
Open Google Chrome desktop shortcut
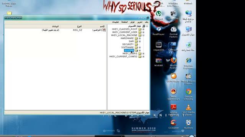(188, 94)
